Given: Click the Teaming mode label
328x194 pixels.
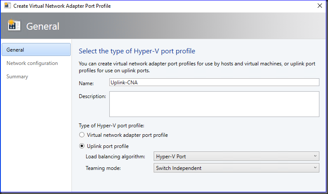Looking at the screenshot, I should point(103,168).
